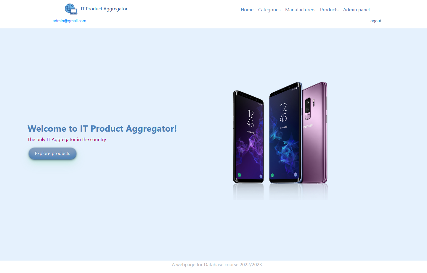Click the 12 45 clock on left phone
This screenshot has height=273, width=427.
pos(251,118)
